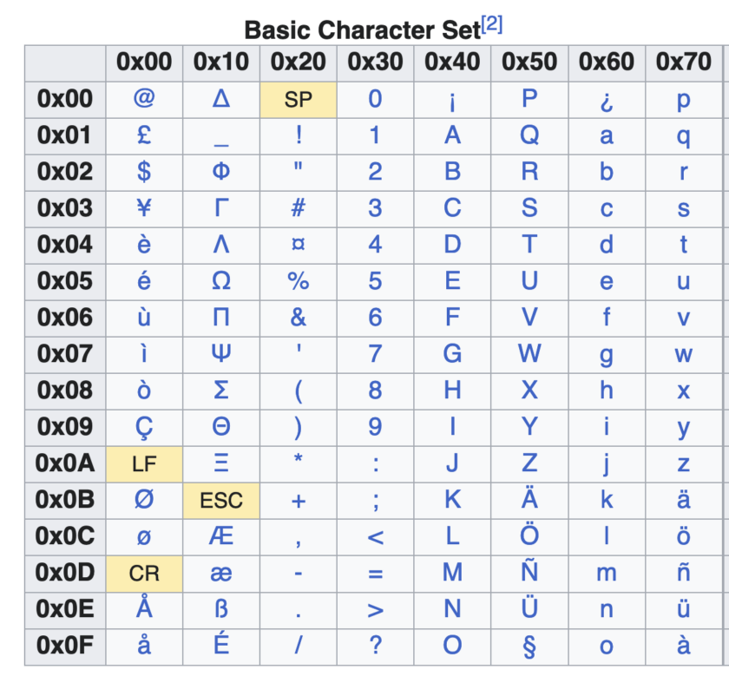Click the ¡ inverted exclamation link
This screenshot has width=729, height=696.
coord(452,101)
